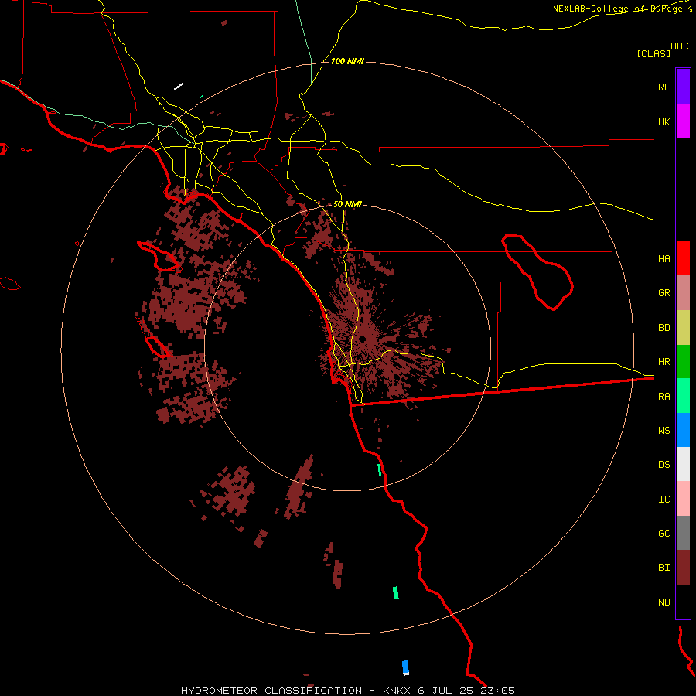Image resolution: width=696 pixels, height=696 pixels.
Task: Click the HA red legend swatch
Action: pyautogui.click(x=683, y=258)
